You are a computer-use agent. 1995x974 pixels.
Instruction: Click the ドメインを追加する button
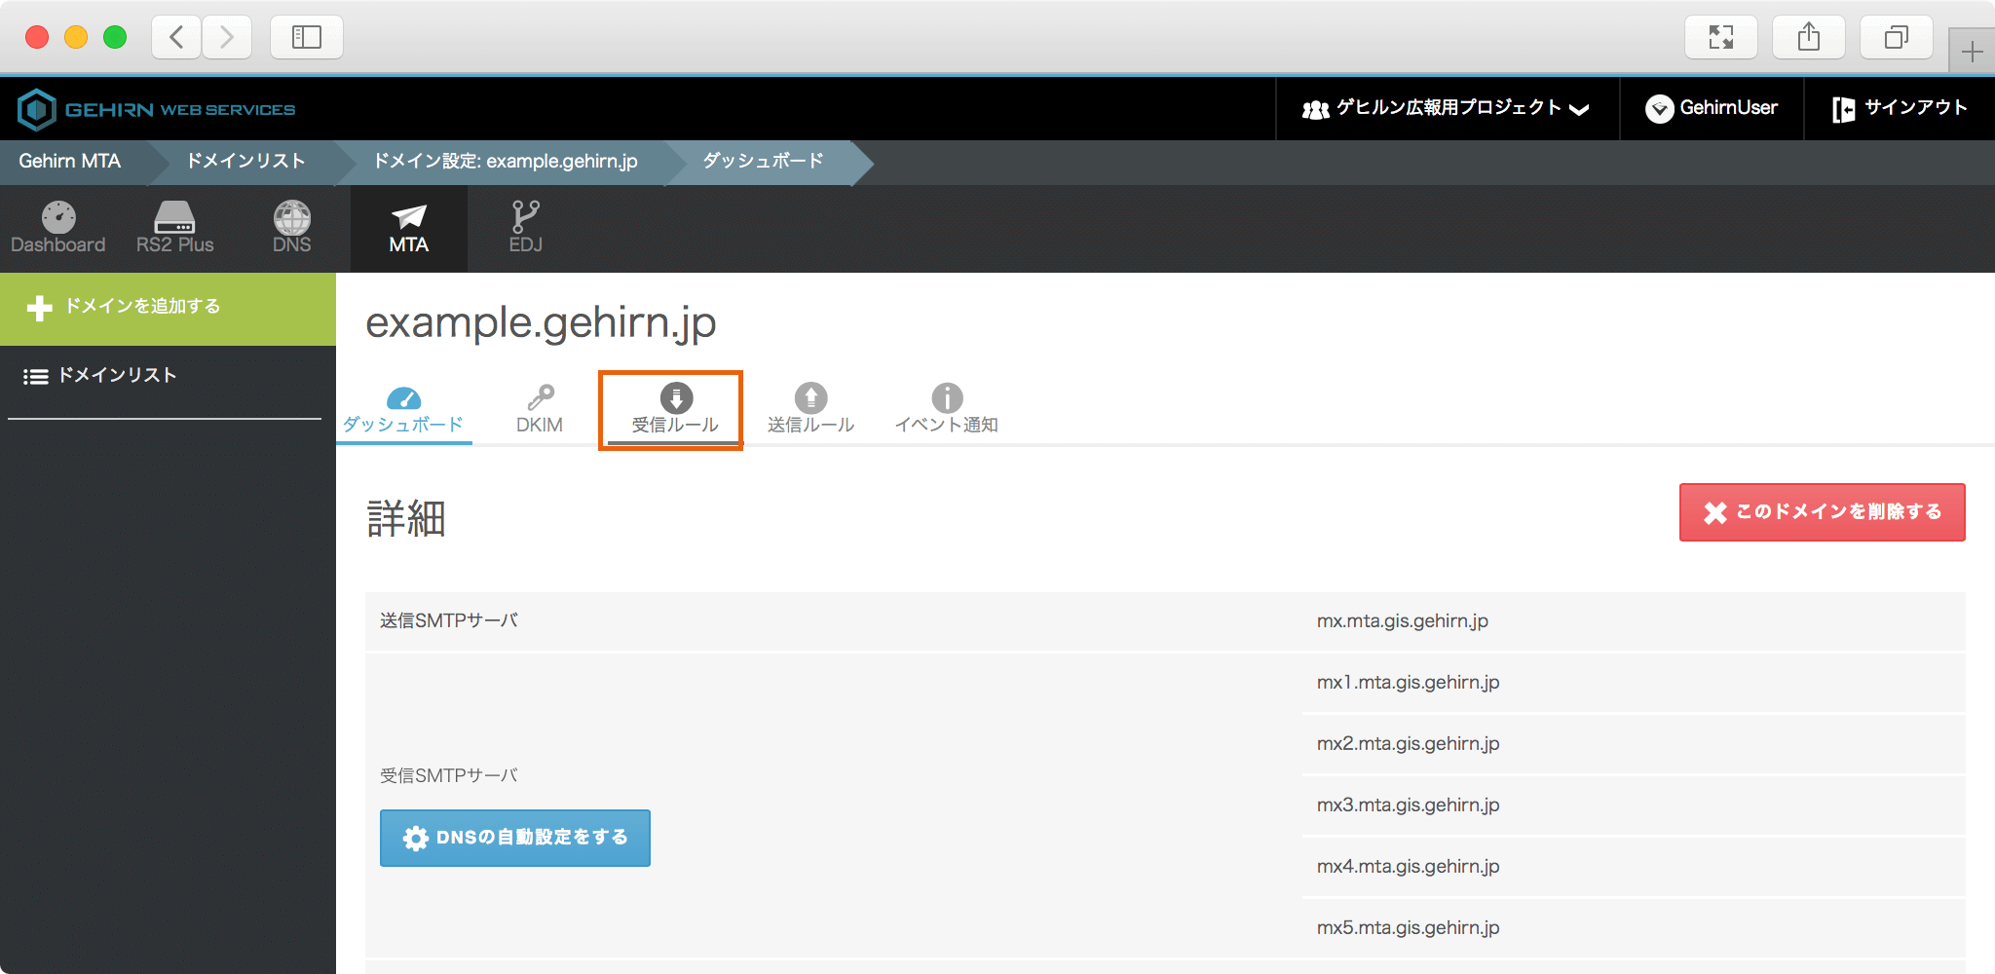coord(168,308)
